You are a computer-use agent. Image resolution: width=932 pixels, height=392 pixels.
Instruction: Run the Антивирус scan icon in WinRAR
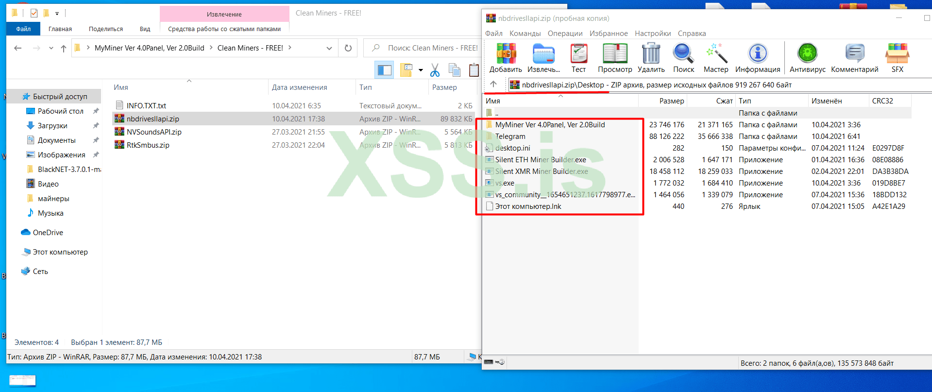pyautogui.click(x=807, y=53)
